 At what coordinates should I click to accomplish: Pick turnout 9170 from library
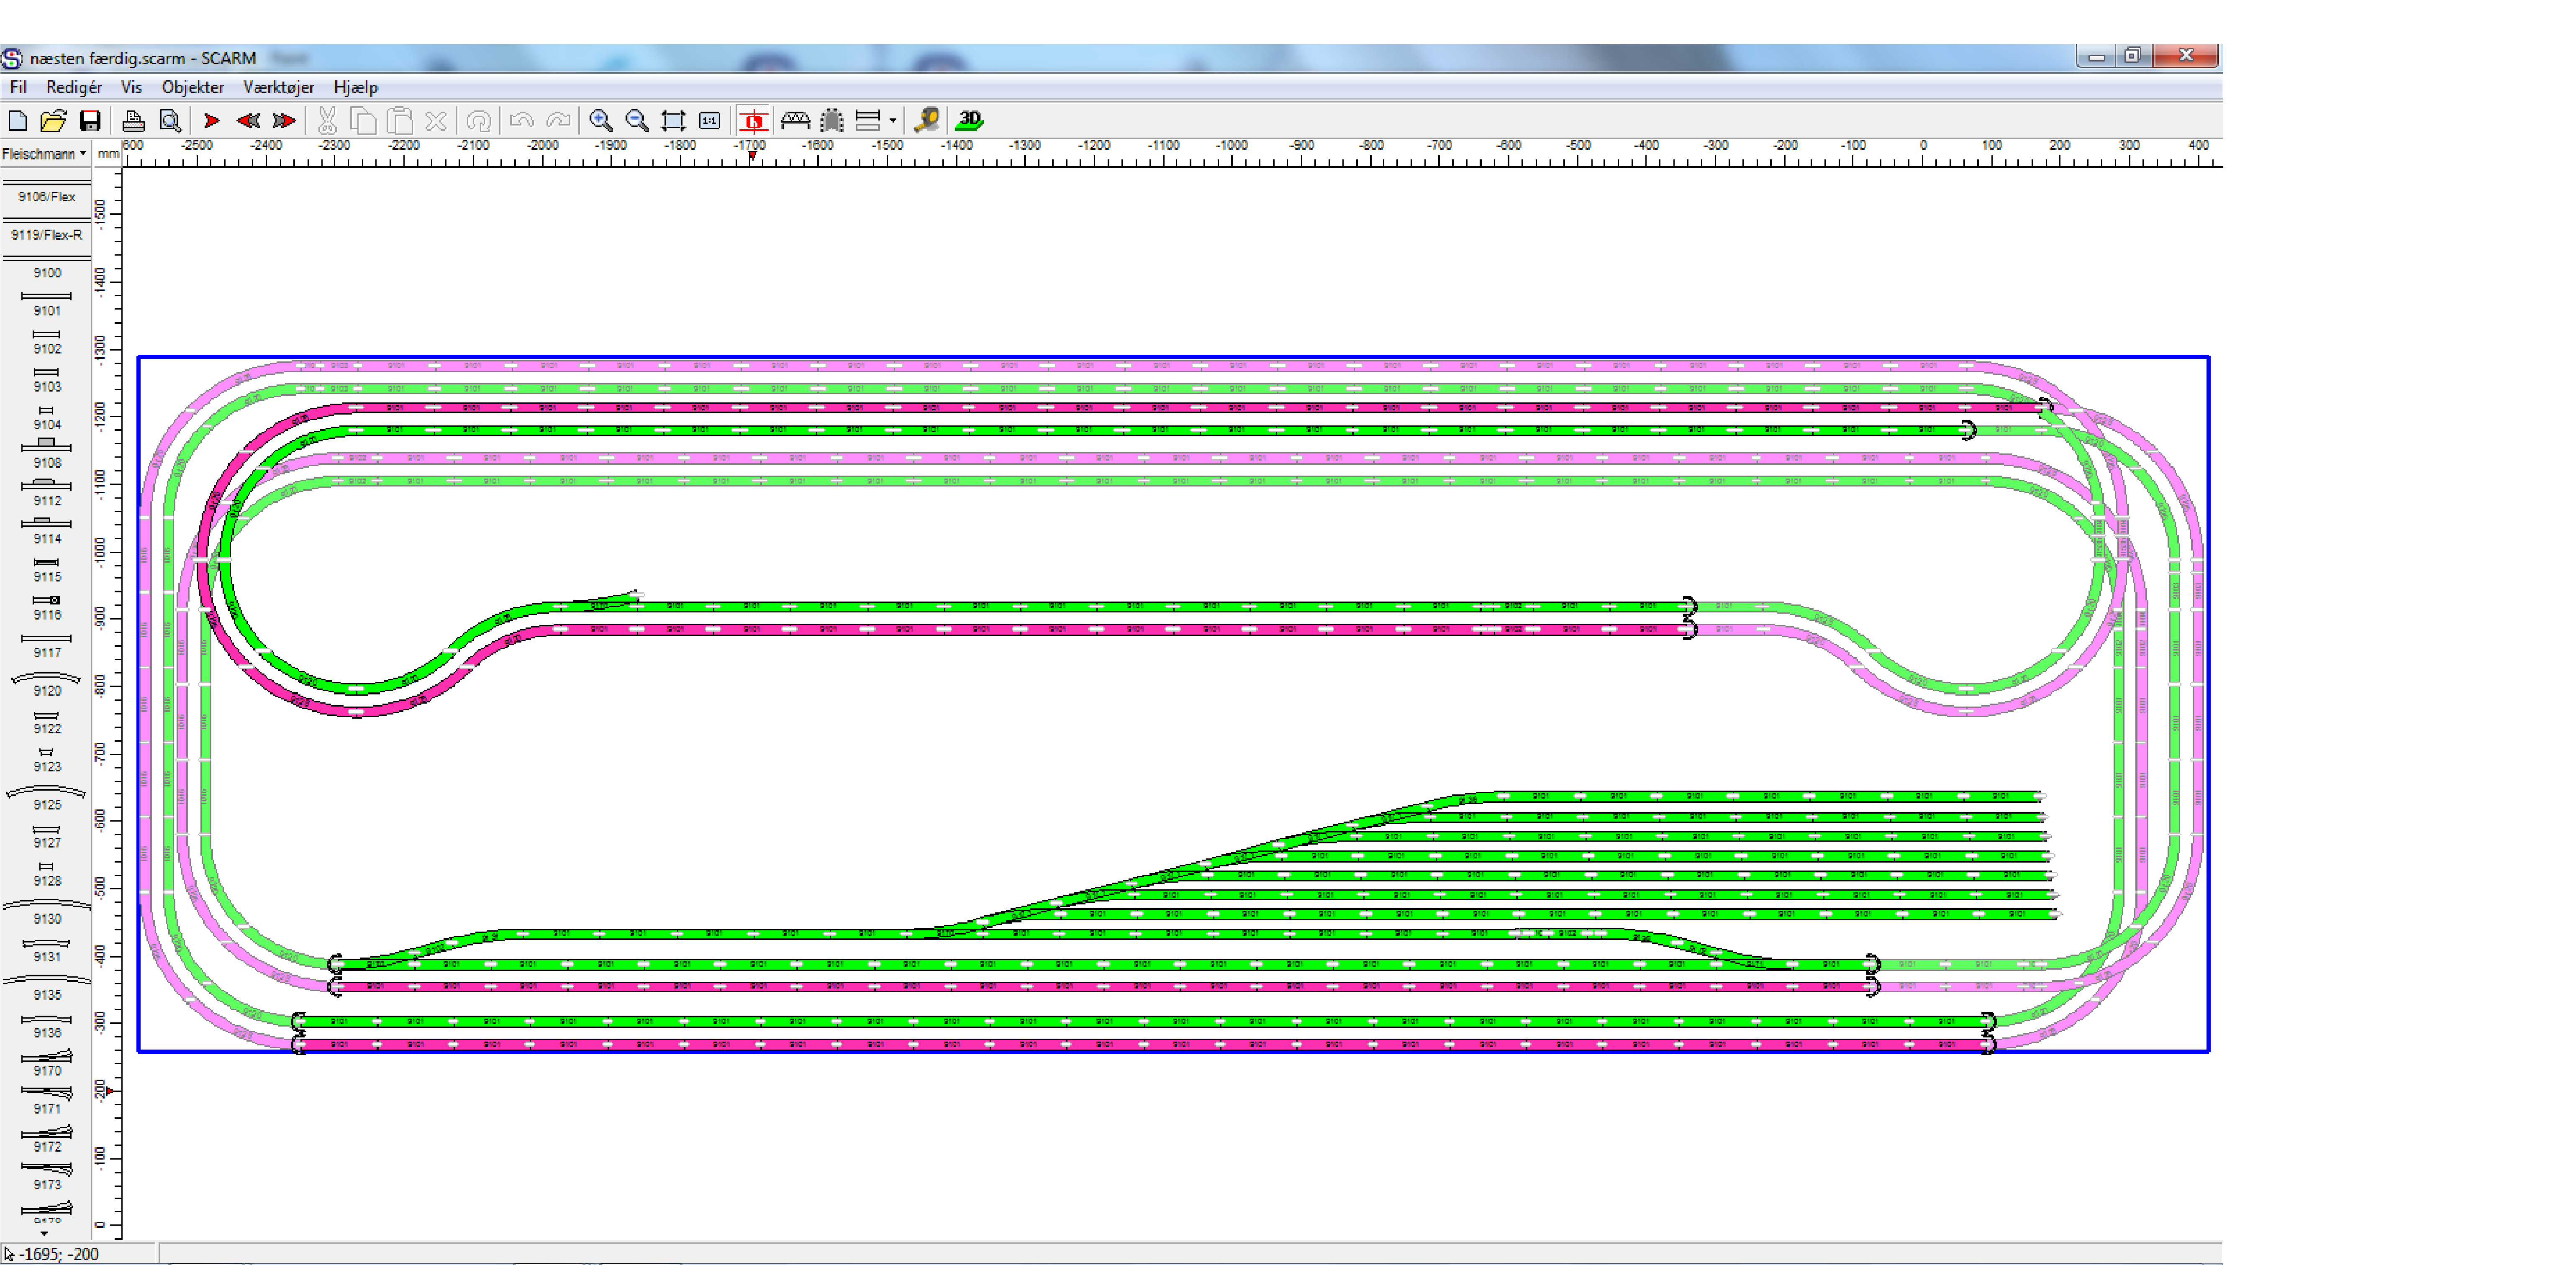(x=46, y=1063)
